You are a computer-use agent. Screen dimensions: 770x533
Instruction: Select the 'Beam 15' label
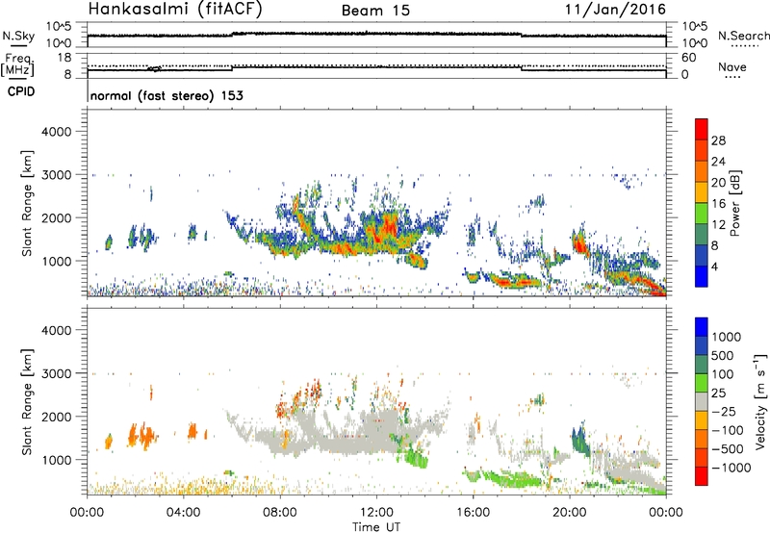point(375,11)
